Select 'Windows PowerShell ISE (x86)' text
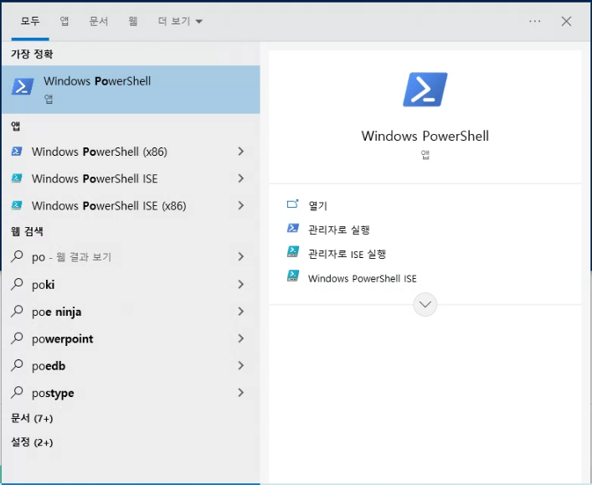Screen dimensions: 592x485 pyautogui.click(x=109, y=206)
